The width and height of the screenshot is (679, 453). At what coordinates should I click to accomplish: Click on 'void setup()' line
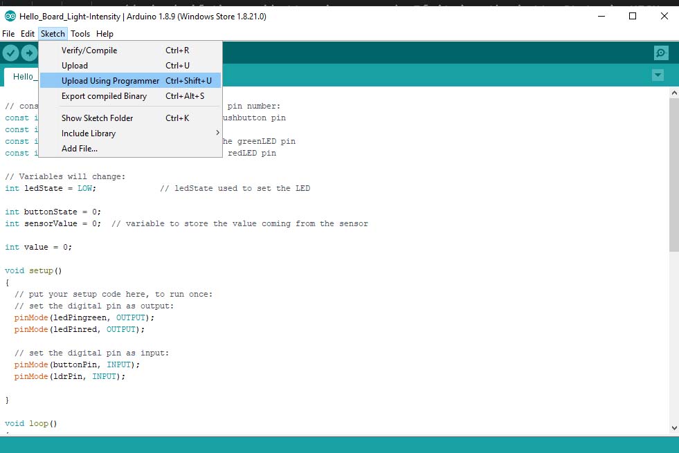point(33,270)
